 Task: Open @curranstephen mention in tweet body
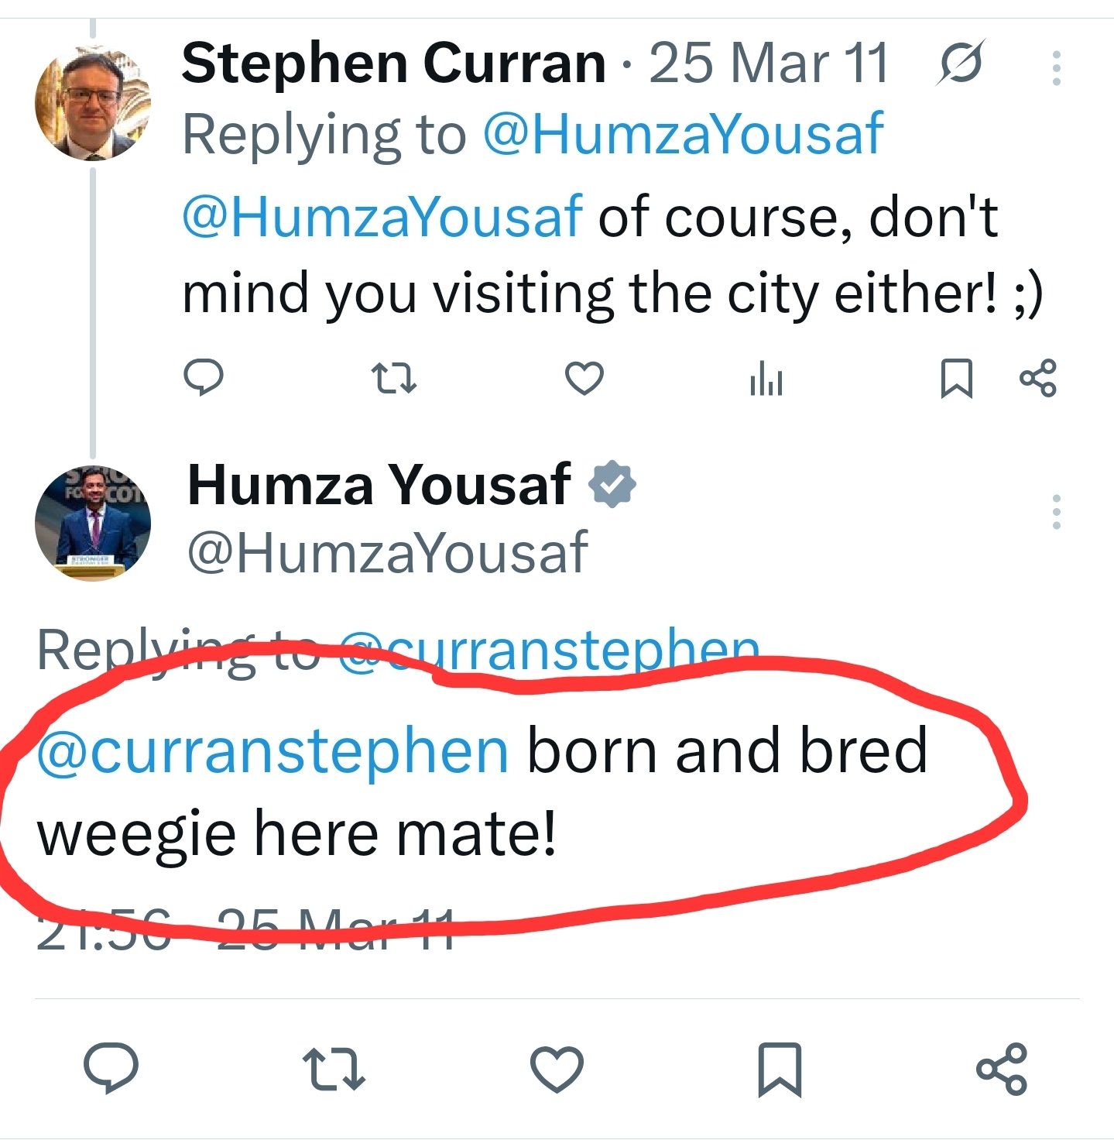coord(273,751)
